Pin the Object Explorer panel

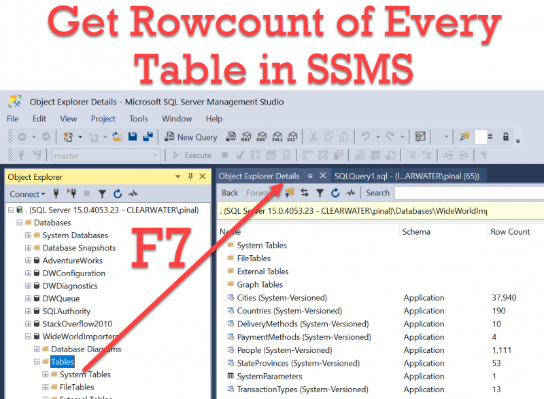pos(190,176)
